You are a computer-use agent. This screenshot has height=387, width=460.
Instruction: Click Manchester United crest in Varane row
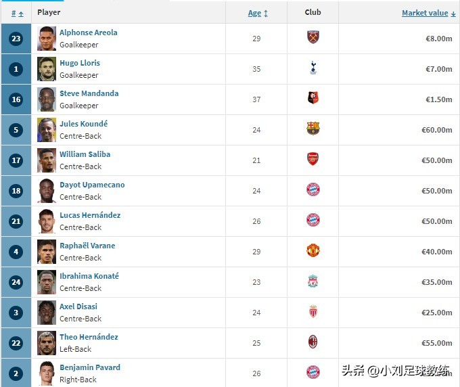[x=313, y=251]
